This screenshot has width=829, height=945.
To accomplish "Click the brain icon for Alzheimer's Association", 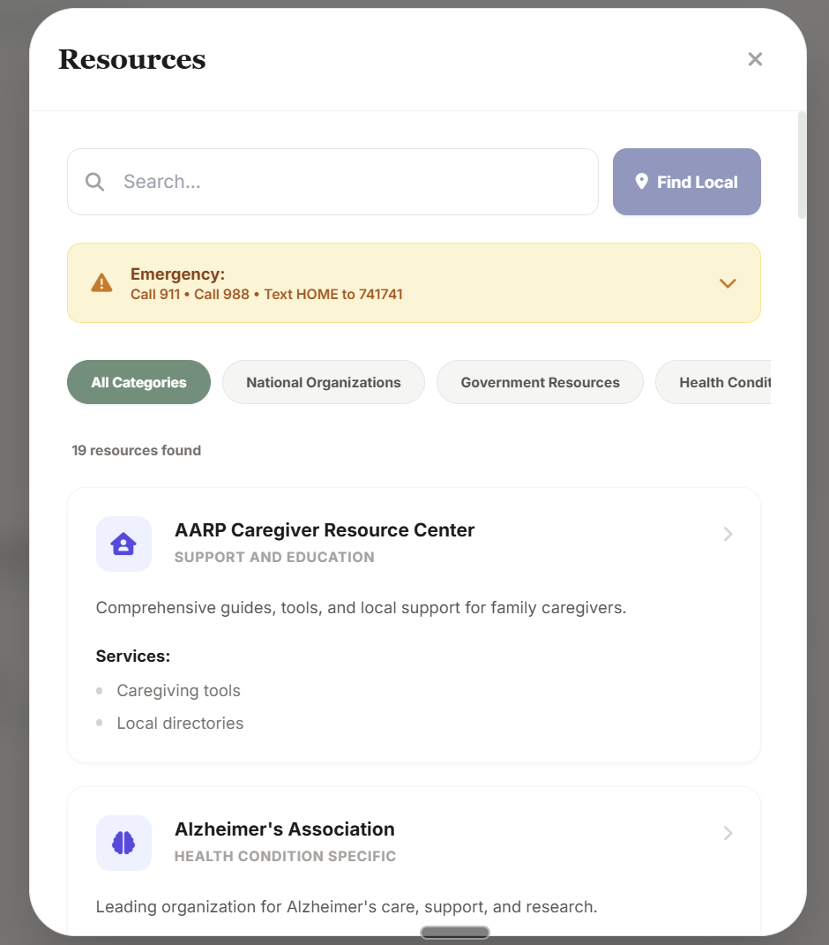I will click(123, 843).
